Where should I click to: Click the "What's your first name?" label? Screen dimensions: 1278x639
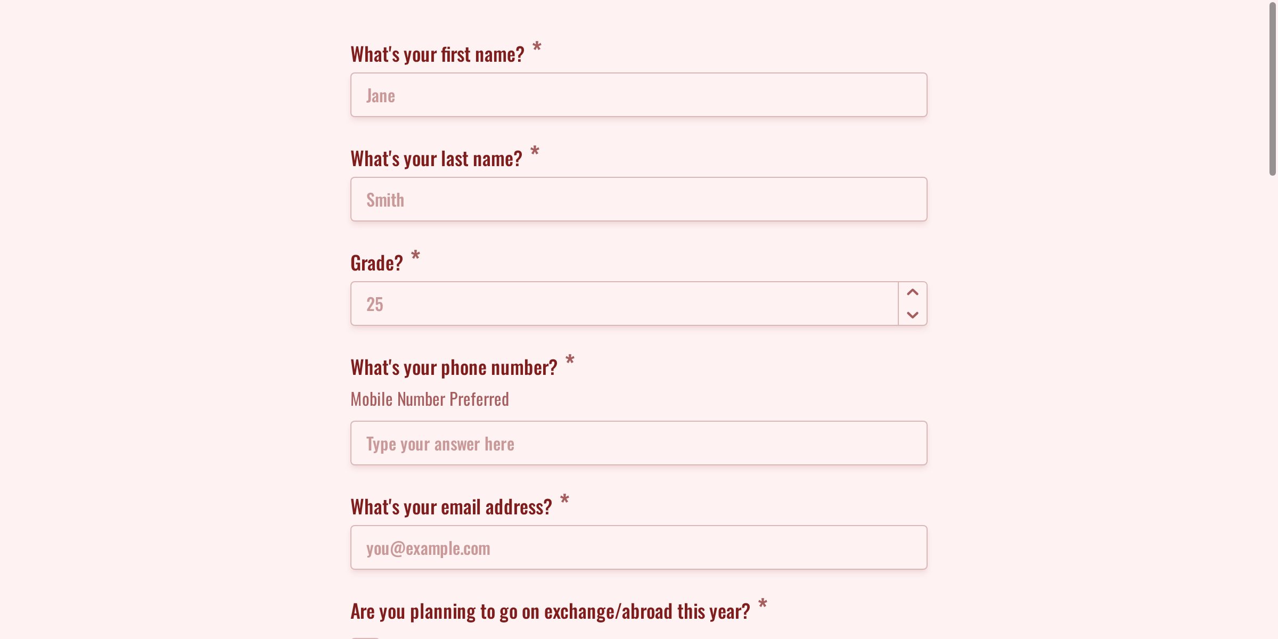click(437, 55)
